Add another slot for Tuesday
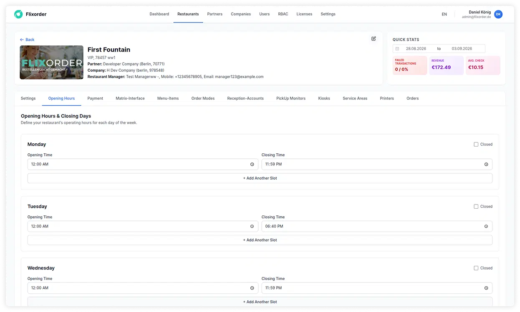The height and width of the screenshot is (312, 520). (260, 240)
